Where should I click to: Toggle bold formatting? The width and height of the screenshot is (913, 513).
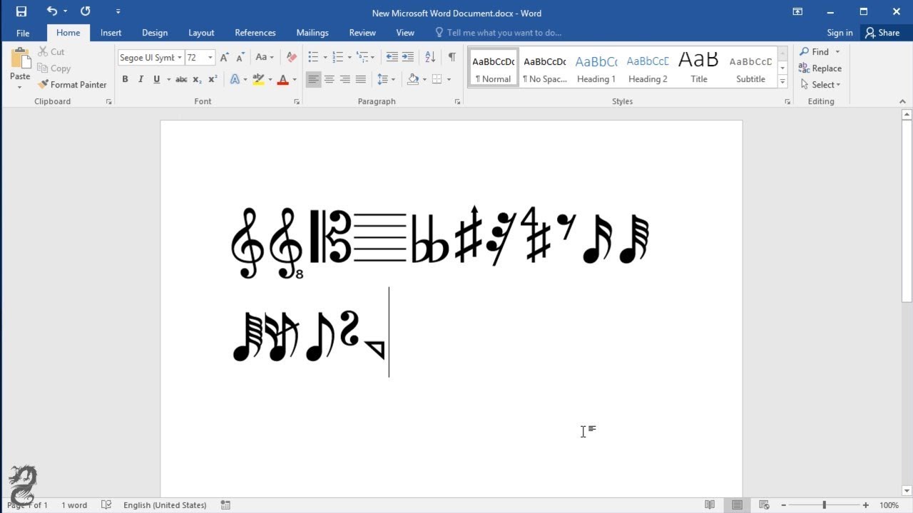125,79
